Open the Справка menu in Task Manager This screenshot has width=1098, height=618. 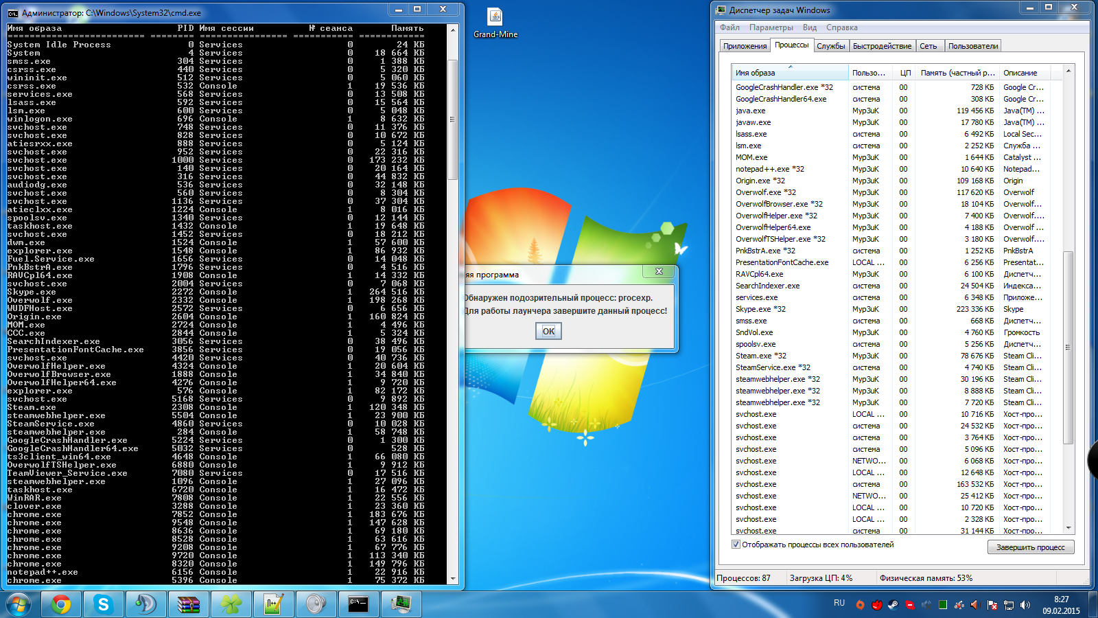842,27
